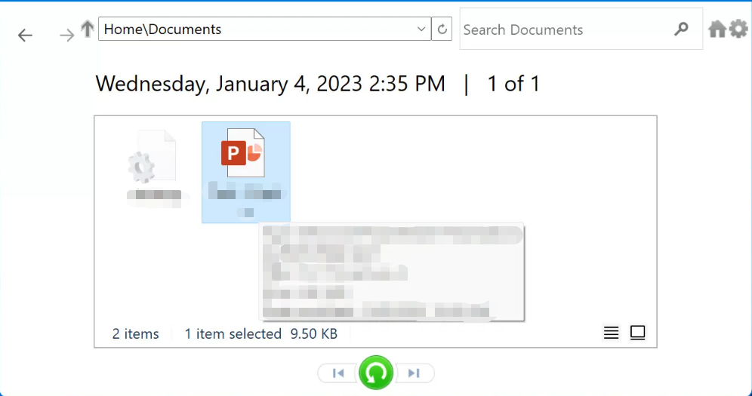Go to the previous backup version
This screenshot has height=396, width=752.
coord(338,373)
